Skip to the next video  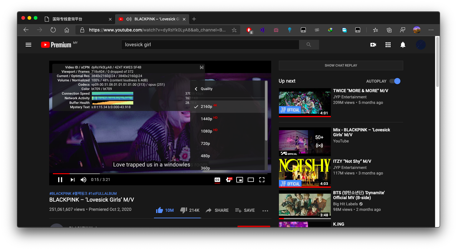(72, 180)
